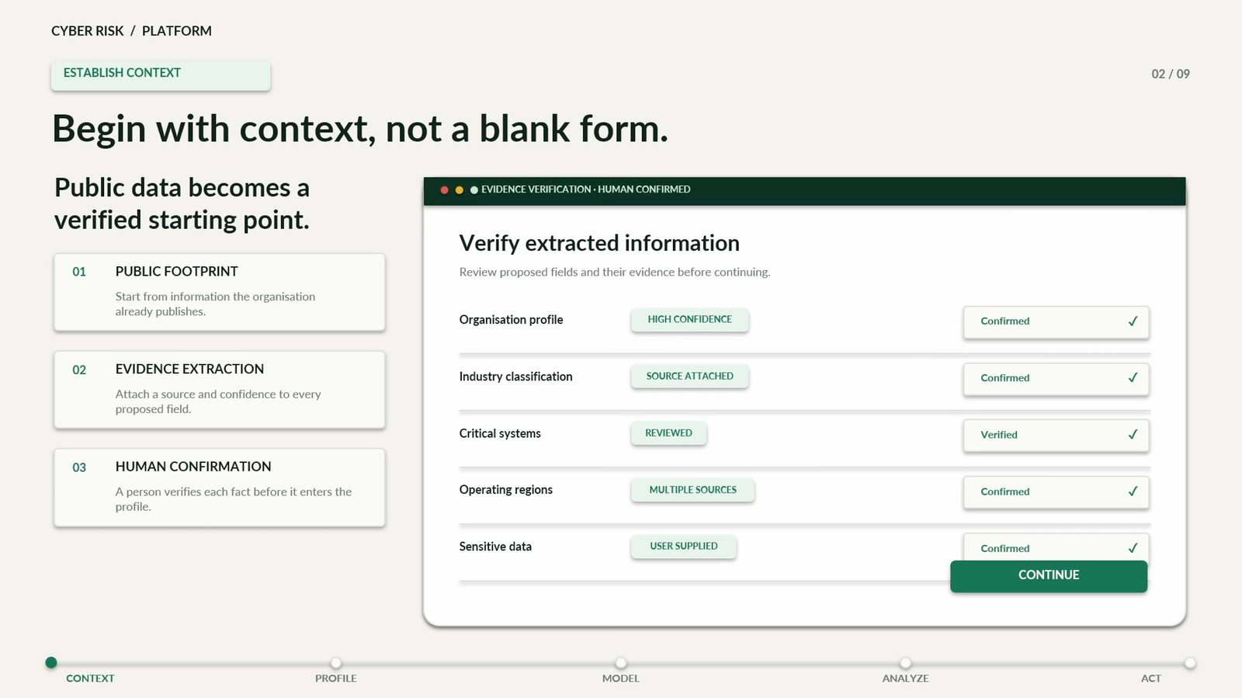Viewport: 1242px width, 698px height.
Task: Click the ACT progress dot
Action: tap(1190, 662)
